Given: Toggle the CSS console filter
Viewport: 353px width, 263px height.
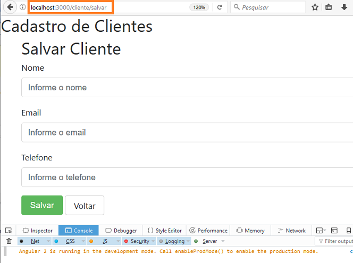Looking at the screenshot, I should coord(66,241).
